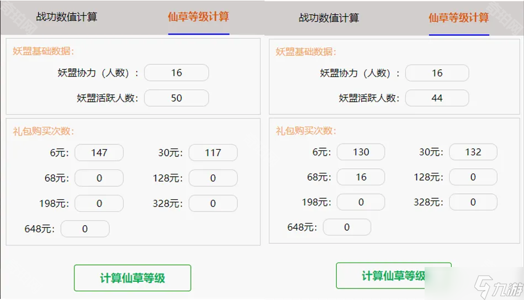Viewport: 524px width, 300px height.
Task: Select 仙草等级计算 tab in left panel
Action: (x=199, y=17)
